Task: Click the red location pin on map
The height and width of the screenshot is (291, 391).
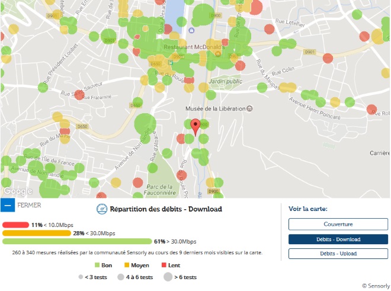Action: [x=195, y=127]
